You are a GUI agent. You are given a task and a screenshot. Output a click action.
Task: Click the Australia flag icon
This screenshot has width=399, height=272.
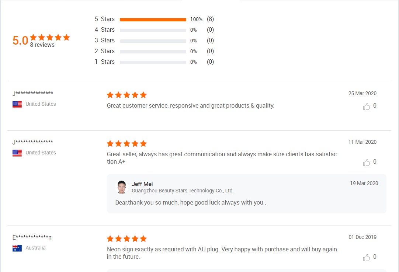pyautogui.click(x=17, y=248)
